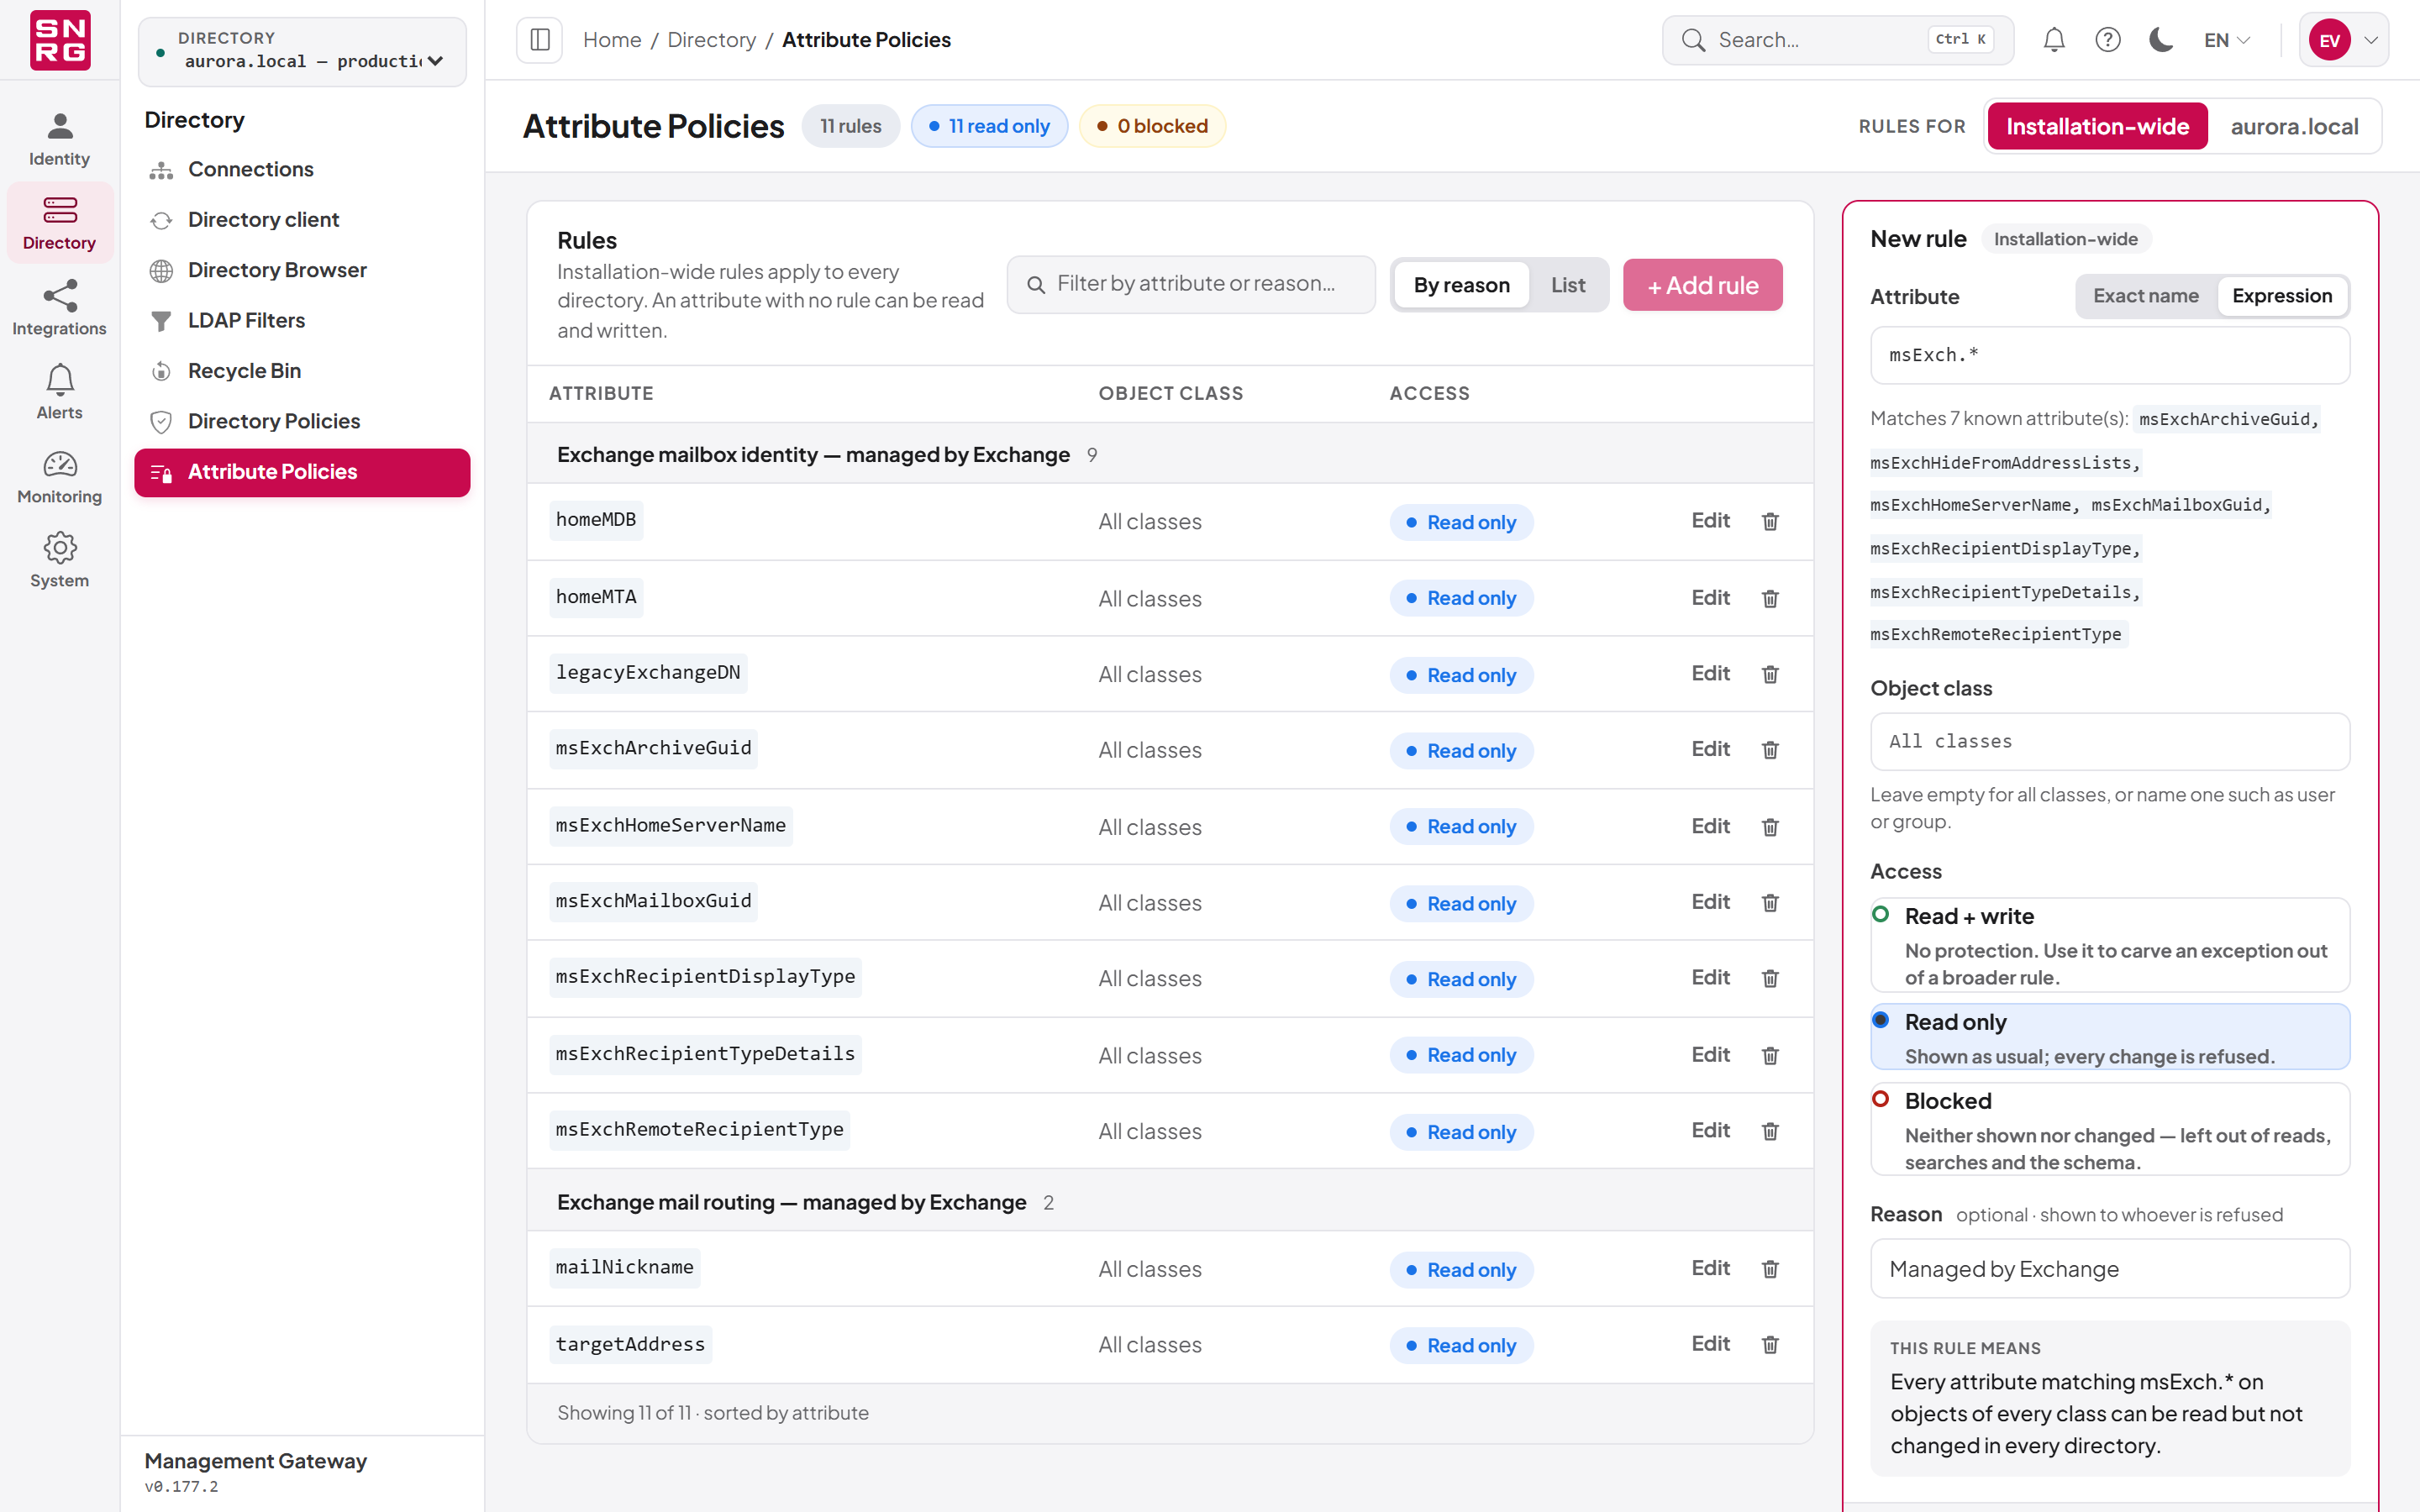Screen dimensions: 2420x1512
Task: Delete the targetAddress rule
Action: [x=1770, y=1344]
